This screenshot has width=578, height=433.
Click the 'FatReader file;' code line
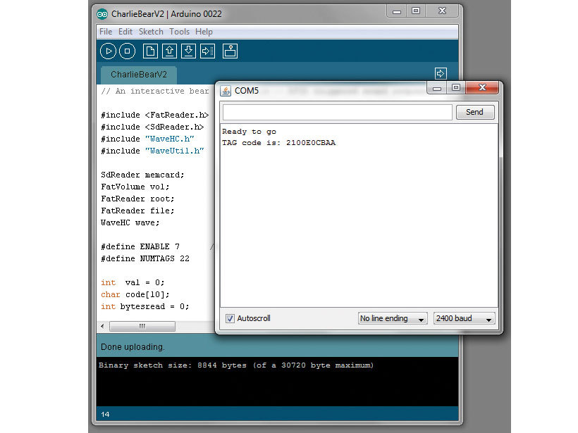coord(137,211)
